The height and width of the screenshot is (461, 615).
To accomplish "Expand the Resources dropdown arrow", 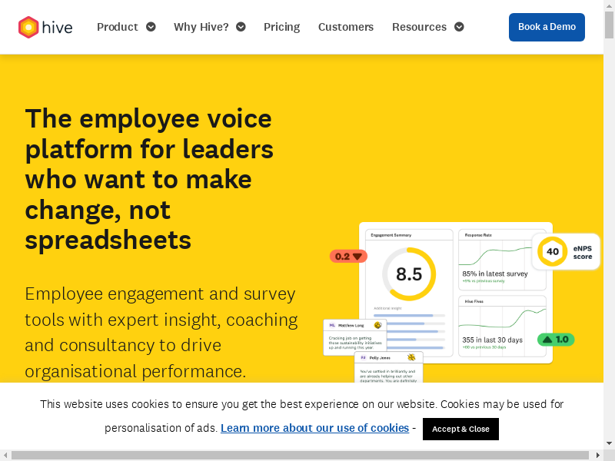I will 459,27.
